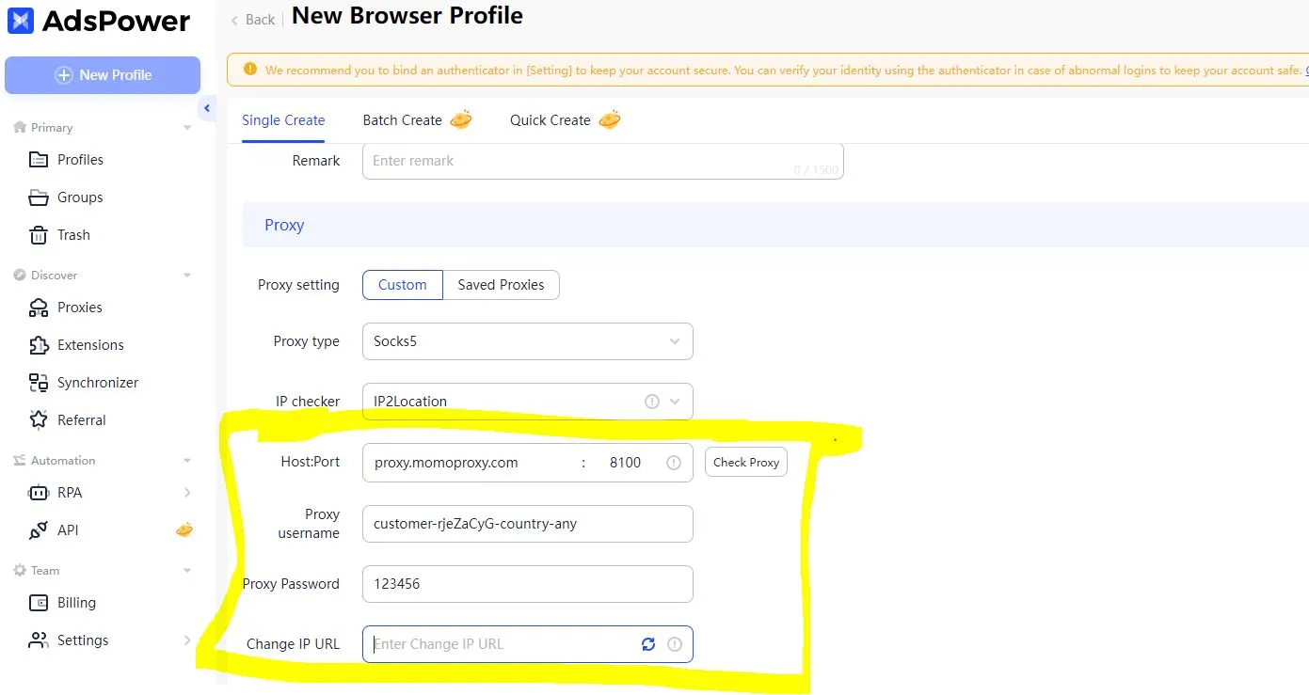This screenshot has height=695, width=1309.
Task: Open the Proxy type Socks5 dropdown
Action: 527,341
